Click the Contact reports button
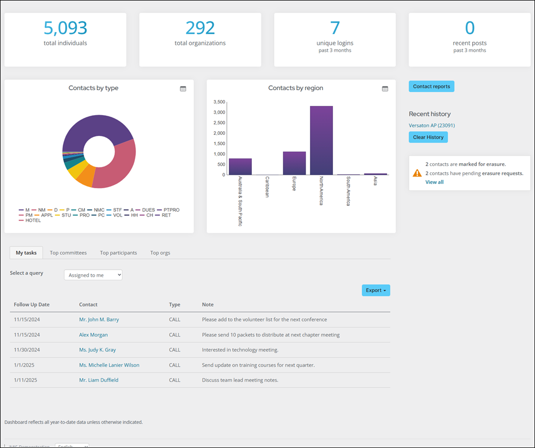The width and height of the screenshot is (535, 448). point(431,86)
